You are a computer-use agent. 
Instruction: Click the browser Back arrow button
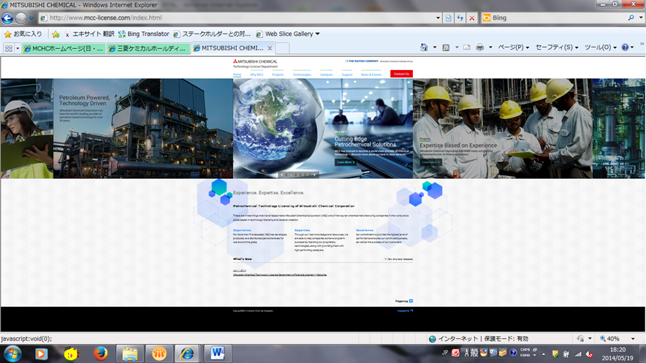[7, 18]
